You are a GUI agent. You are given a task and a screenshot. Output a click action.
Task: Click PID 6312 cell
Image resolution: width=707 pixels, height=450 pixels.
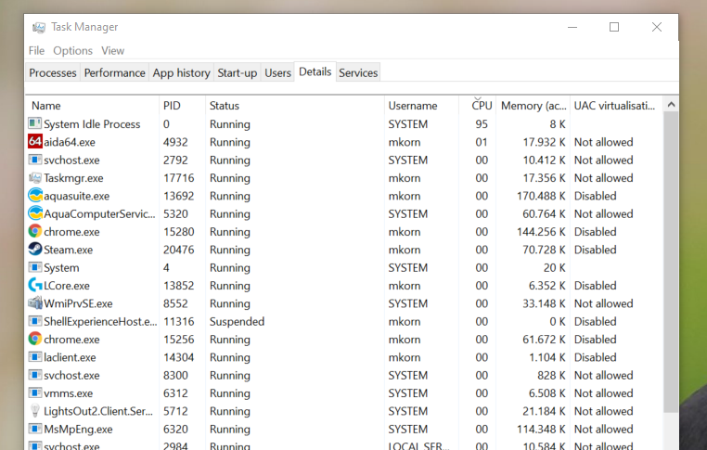[x=175, y=393]
